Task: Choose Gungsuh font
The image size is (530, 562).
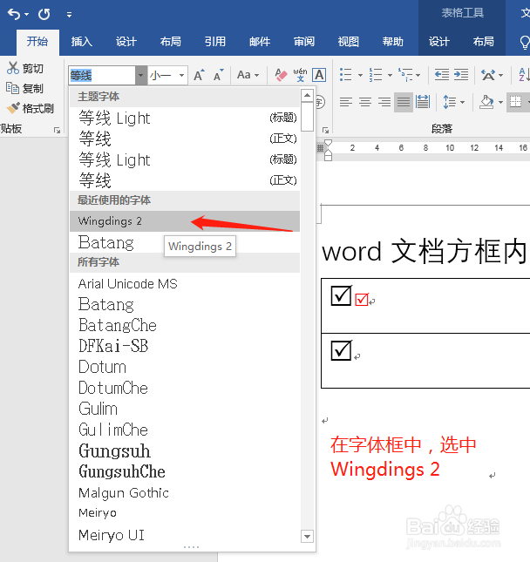Action: click(x=185, y=450)
